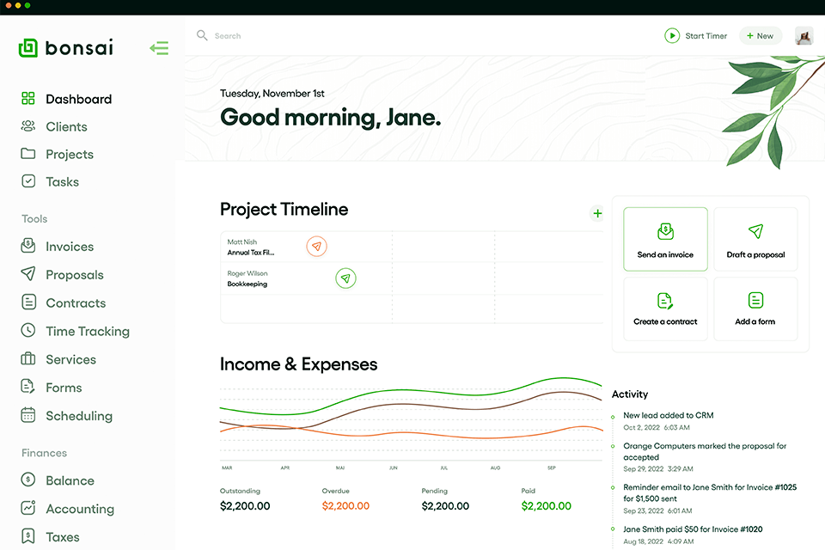Click the Time Tracking clock icon
Image resolution: width=825 pixels, height=550 pixels.
(28, 331)
